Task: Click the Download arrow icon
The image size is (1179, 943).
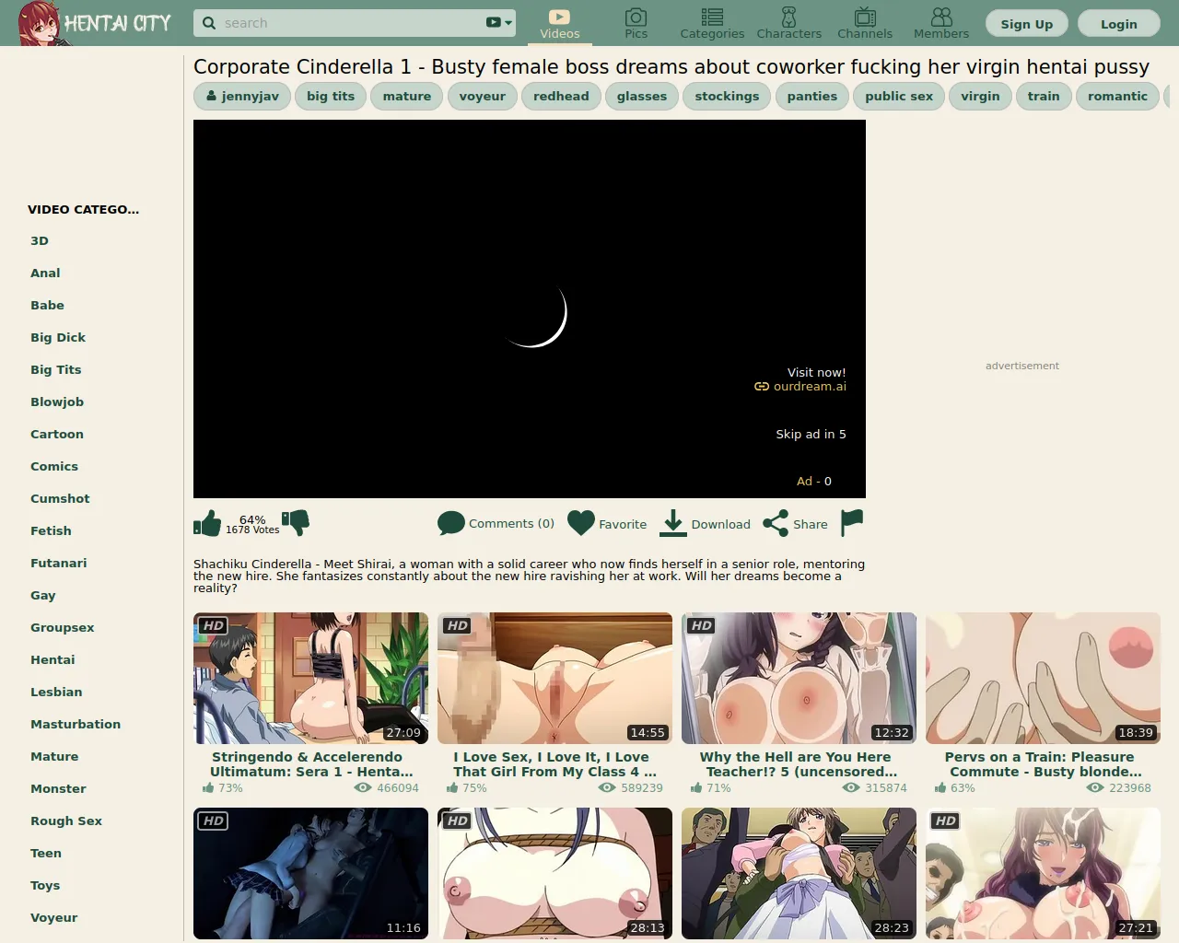Action: coord(673,523)
